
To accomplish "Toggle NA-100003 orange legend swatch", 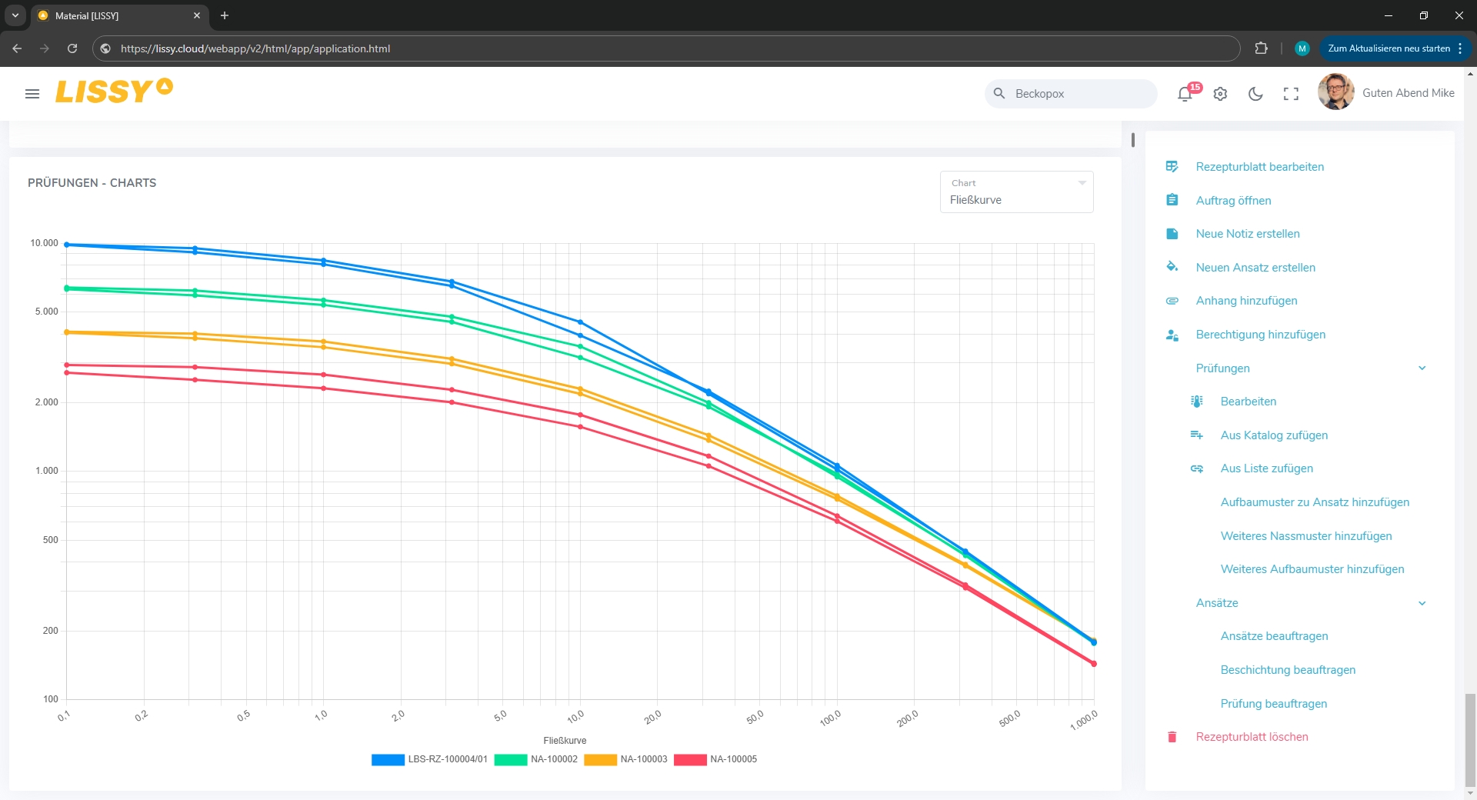I will (601, 759).
